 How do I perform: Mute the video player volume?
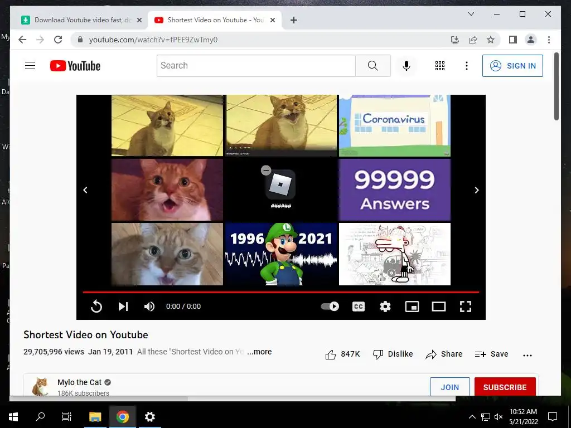tap(149, 307)
